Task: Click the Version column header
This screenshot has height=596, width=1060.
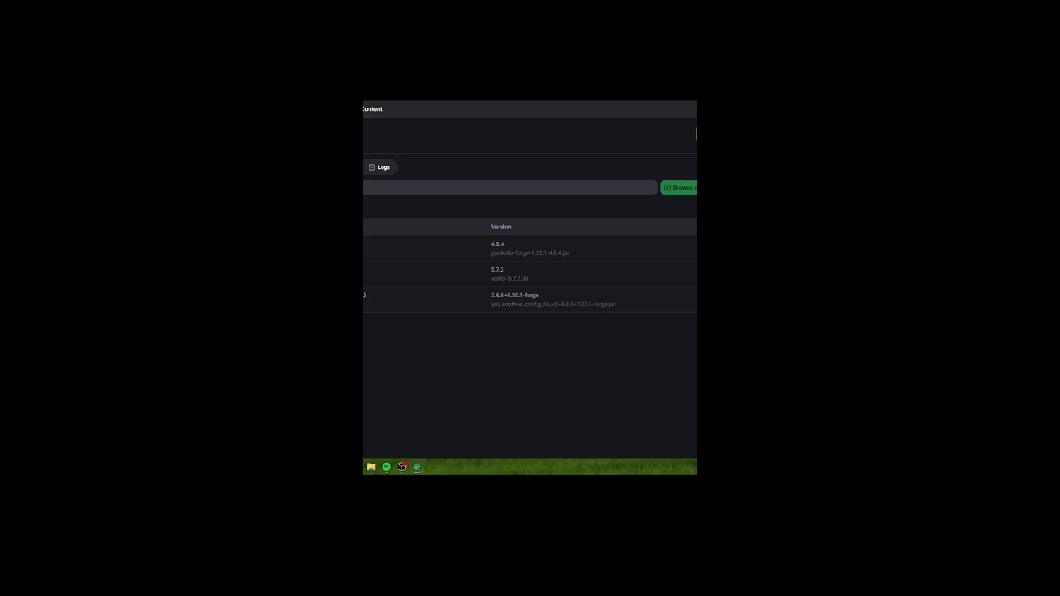Action: (501, 227)
